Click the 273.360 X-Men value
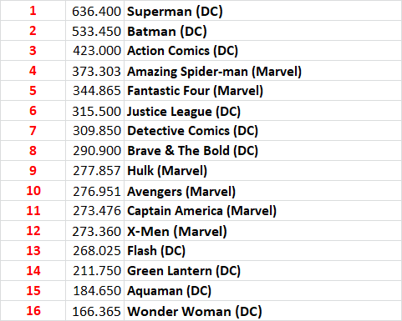Screen dimensions: 402x321 (x=94, y=231)
